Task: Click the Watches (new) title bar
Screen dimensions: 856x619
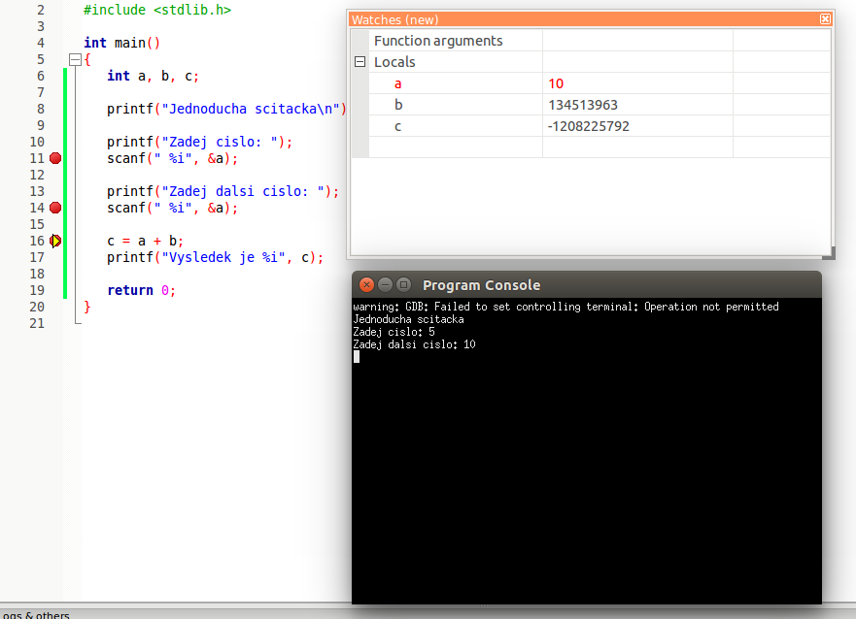Action: point(583,19)
